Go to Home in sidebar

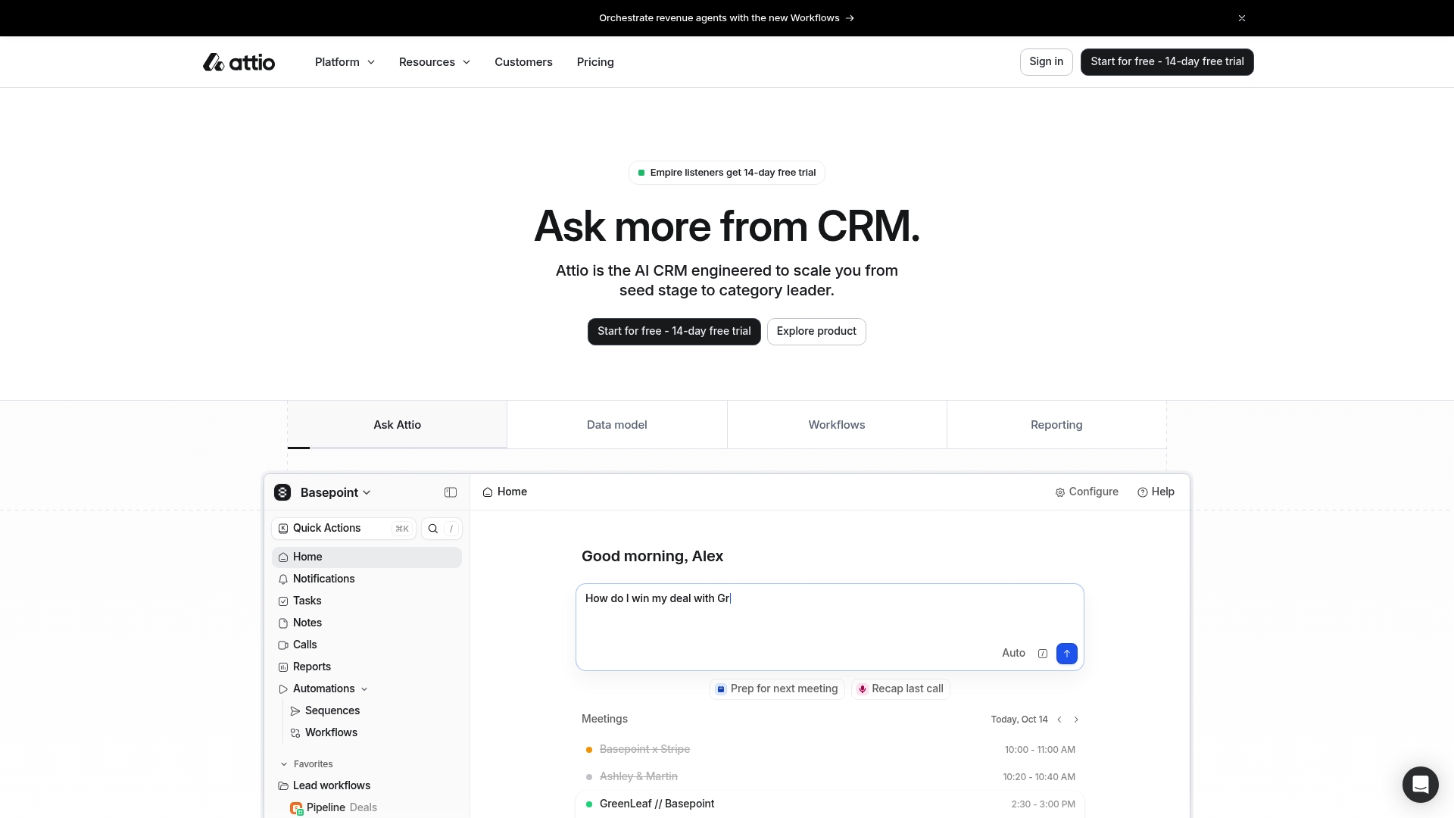point(367,557)
